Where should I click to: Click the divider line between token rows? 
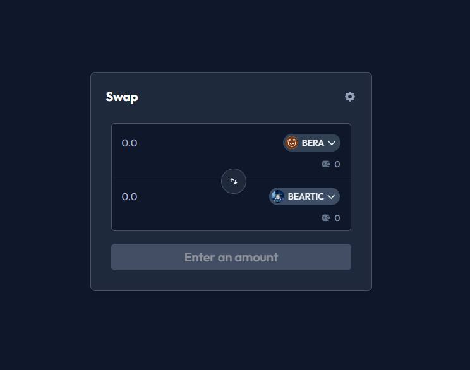pyautogui.click(x=164, y=177)
